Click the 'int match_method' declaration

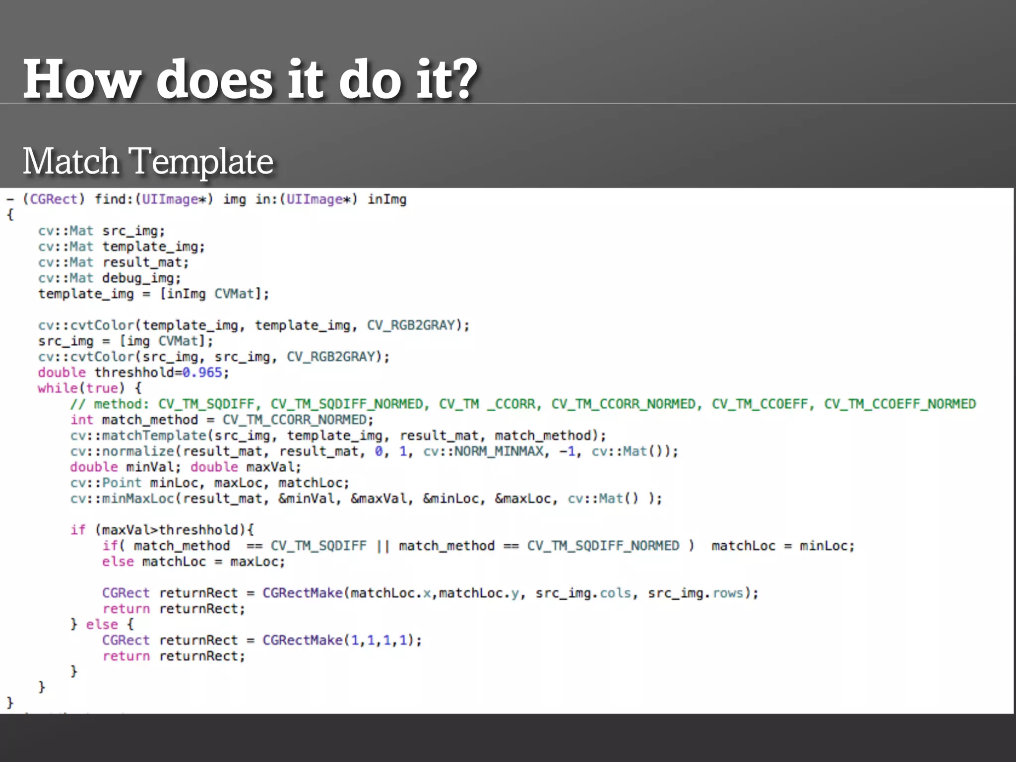tap(134, 420)
